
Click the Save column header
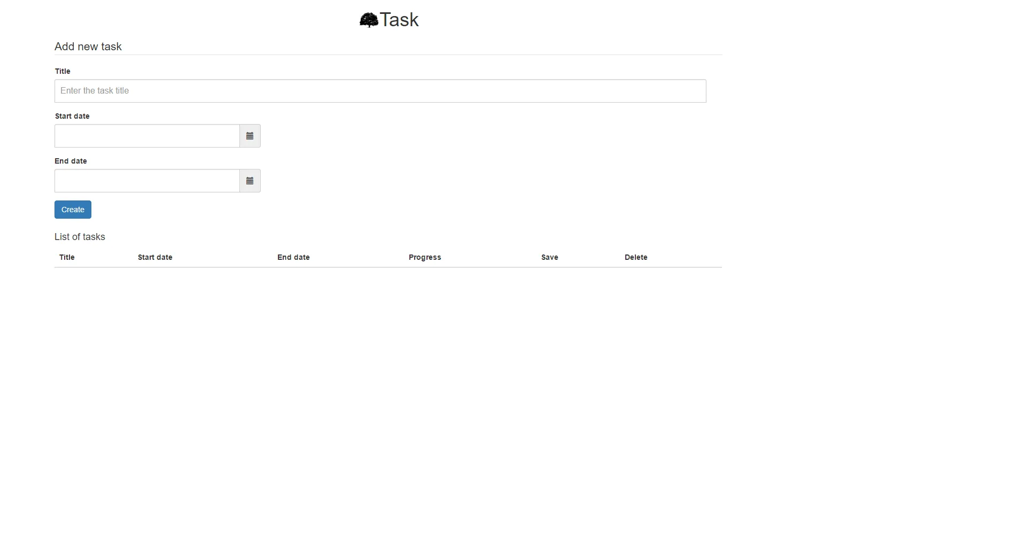coord(549,257)
